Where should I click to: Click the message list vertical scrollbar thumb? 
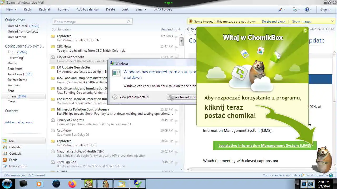coord(181,41)
